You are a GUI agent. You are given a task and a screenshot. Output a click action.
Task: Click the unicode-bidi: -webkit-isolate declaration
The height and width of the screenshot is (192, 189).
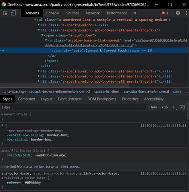tap(37, 155)
